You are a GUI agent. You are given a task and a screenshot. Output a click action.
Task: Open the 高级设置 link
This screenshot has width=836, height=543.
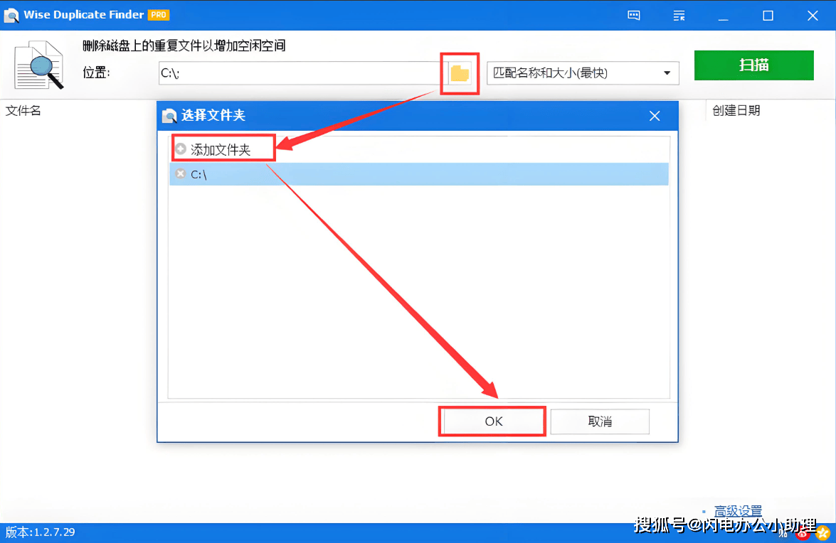[x=738, y=511]
